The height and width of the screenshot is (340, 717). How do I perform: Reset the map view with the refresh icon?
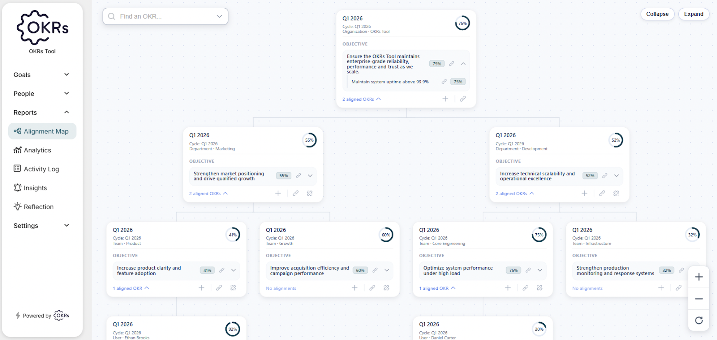pos(698,320)
